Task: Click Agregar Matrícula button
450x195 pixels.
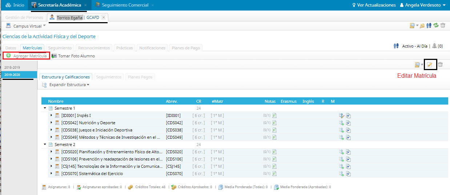Action: coord(27,56)
